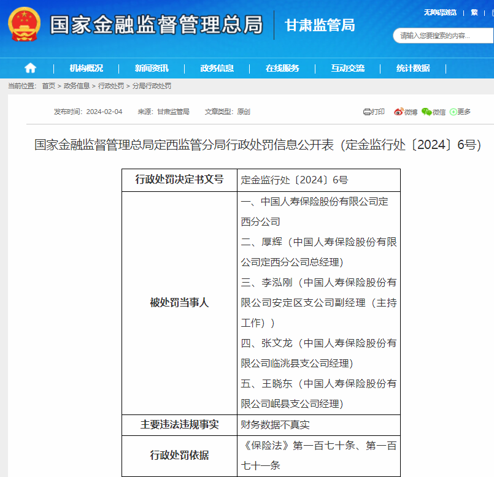Click the publish date 2024-02-04
The height and width of the screenshot is (477, 494).
click(104, 112)
